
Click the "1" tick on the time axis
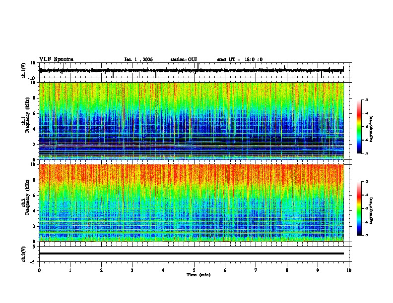click(x=70, y=270)
